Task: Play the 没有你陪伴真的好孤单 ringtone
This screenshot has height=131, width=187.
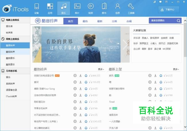Action: 75,95
